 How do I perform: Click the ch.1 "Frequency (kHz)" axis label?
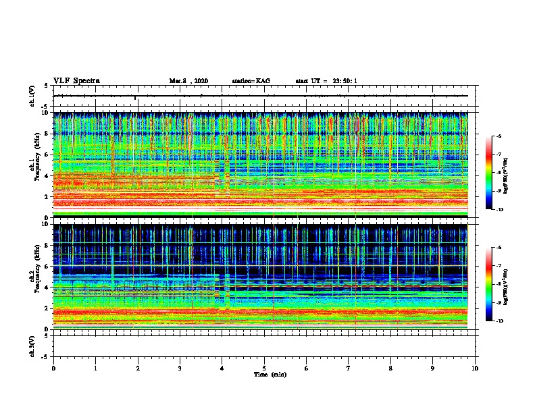pyautogui.click(x=37, y=157)
